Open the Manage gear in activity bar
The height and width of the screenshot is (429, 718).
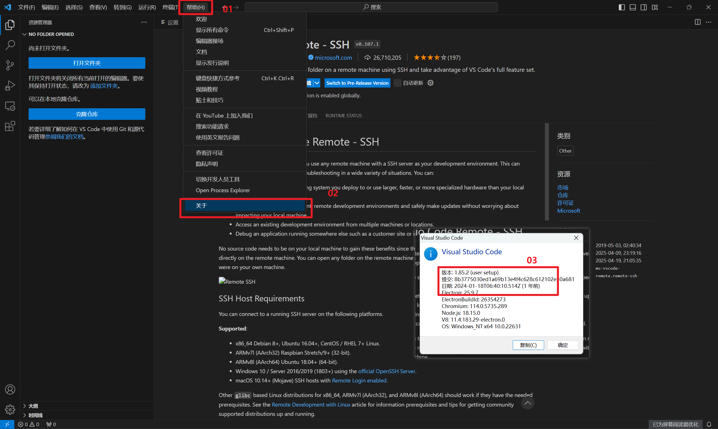pyautogui.click(x=10, y=409)
